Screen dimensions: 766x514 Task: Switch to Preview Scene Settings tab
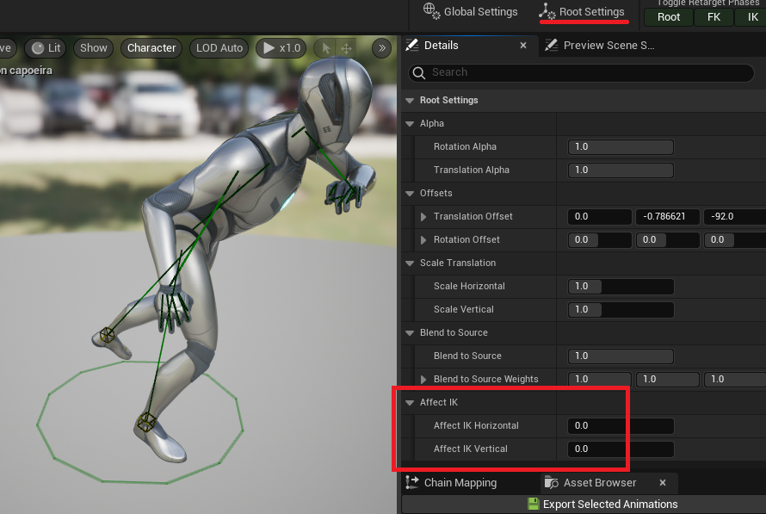(608, 46)
